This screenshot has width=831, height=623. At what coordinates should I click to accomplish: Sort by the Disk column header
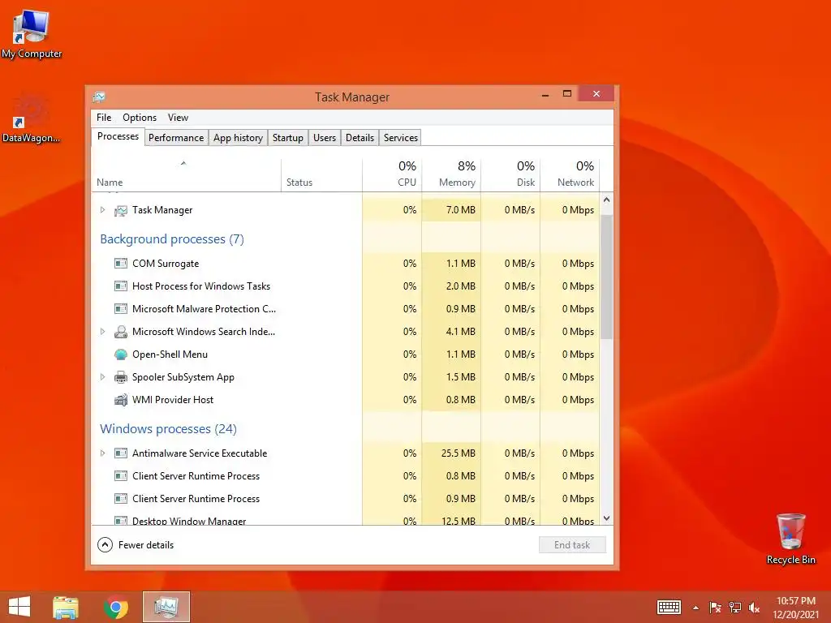click(x=511, y=175)
